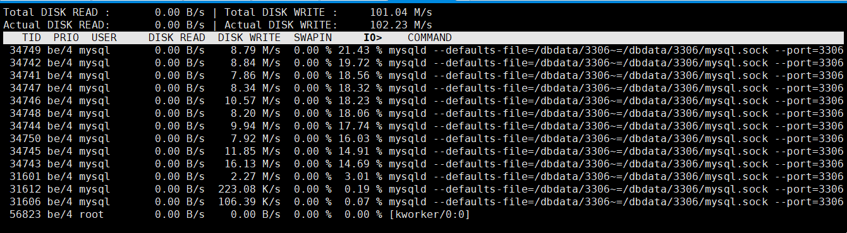
Task: Click the 14.69 % IO value
Action: [360, 164]
